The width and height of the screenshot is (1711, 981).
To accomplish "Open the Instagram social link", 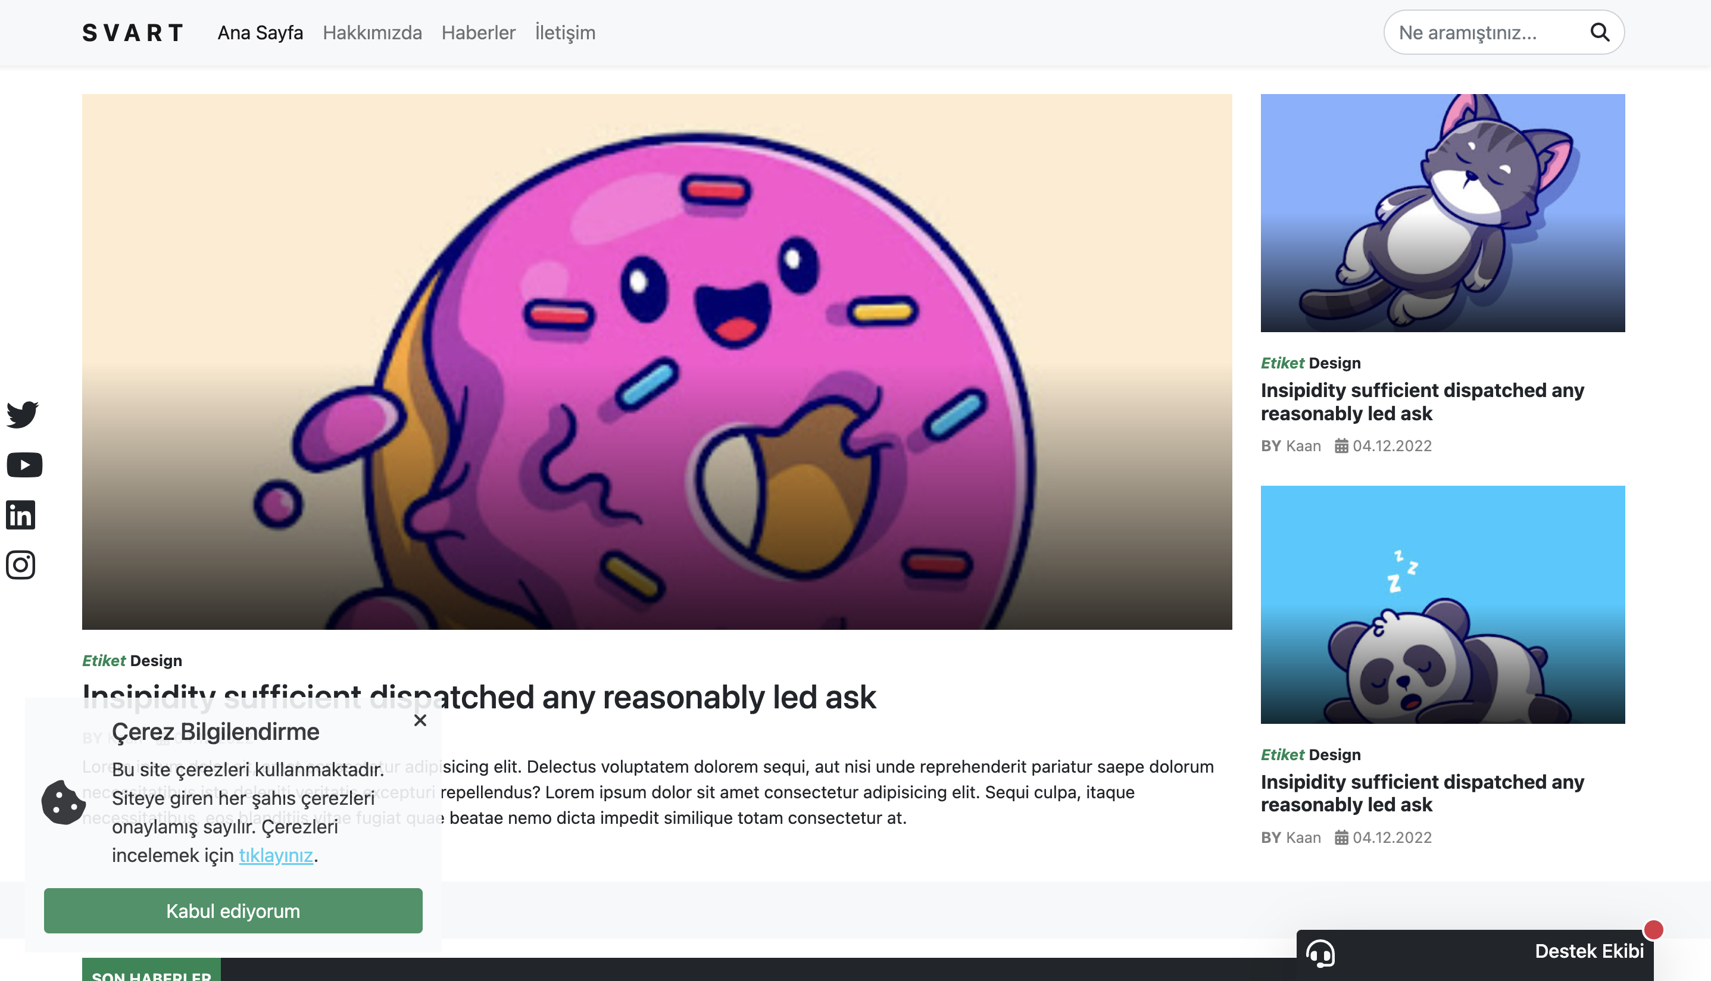I will click(21, 565).
